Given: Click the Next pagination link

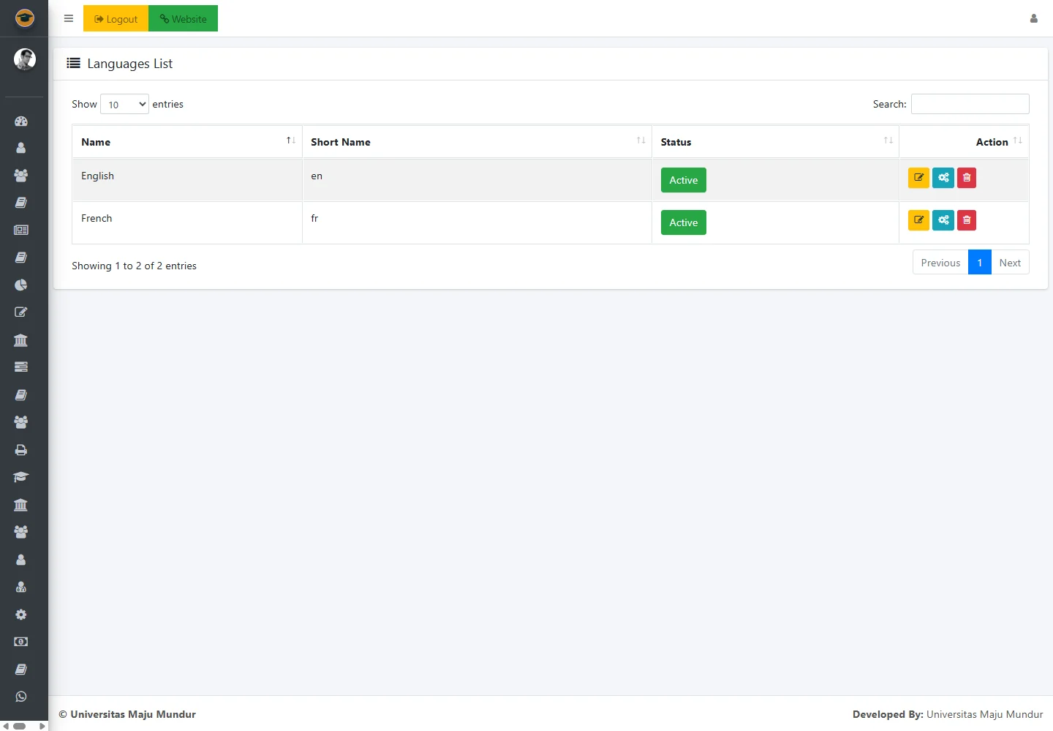Looking at the screenshot, I should pyautogui.click(x=1010, y=263).
